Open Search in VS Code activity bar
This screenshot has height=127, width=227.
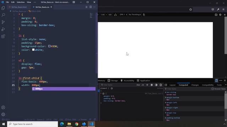point(3,15)
